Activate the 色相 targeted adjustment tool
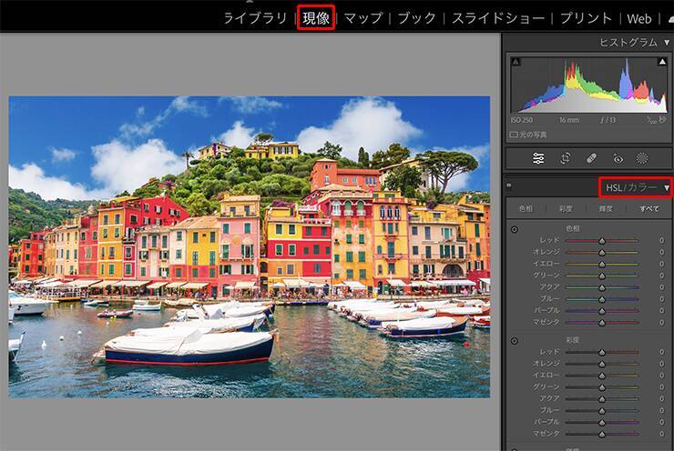 514,229
